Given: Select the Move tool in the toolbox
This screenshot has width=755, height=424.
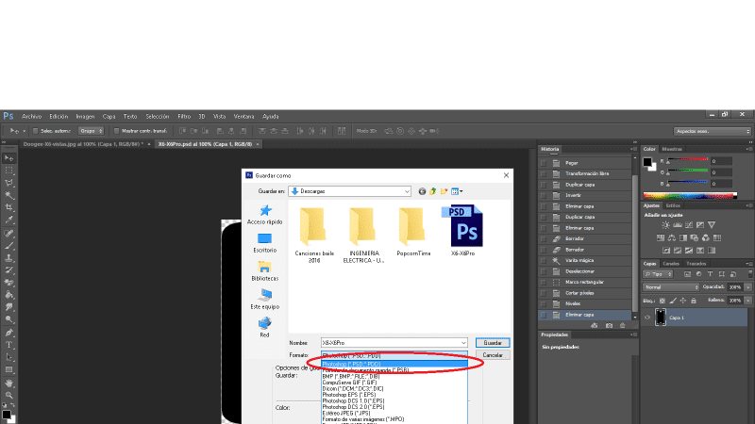Looking at the screenshot, I should point(9,158).
